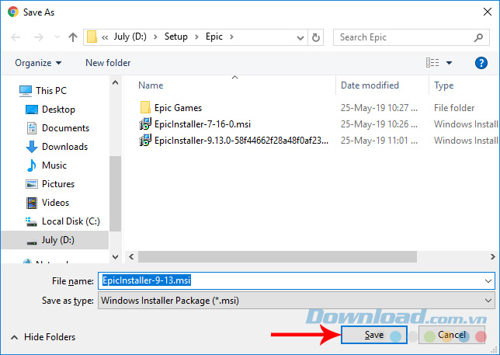Click the file list scroll right arrow
This screenshot has width=500, height=355.
point(492,257)
